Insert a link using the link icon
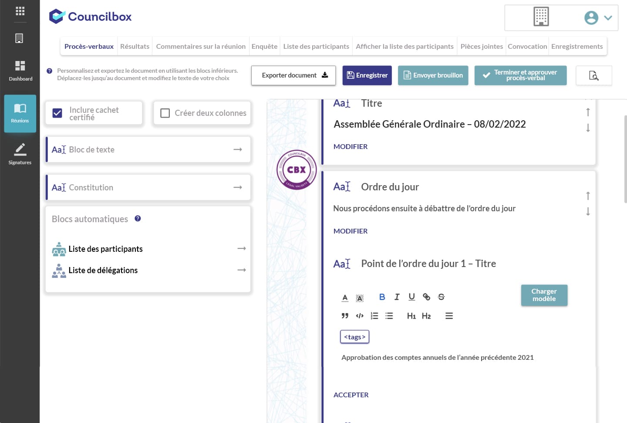 click(426, 297)
